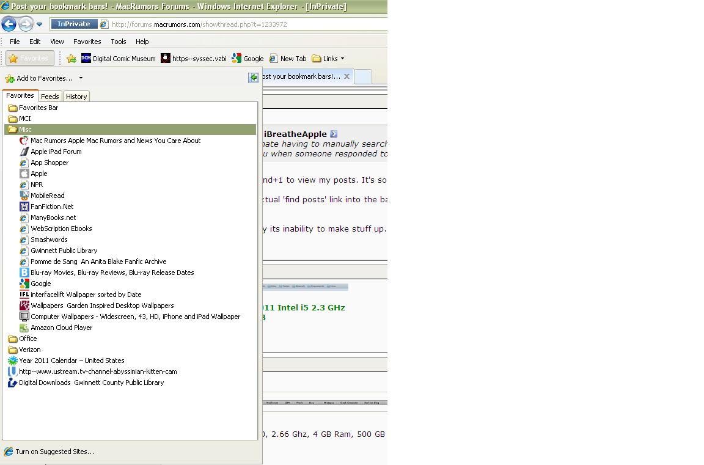
Task: Open the Favorites menu in menu bar
Action: (x=87, y=42)
